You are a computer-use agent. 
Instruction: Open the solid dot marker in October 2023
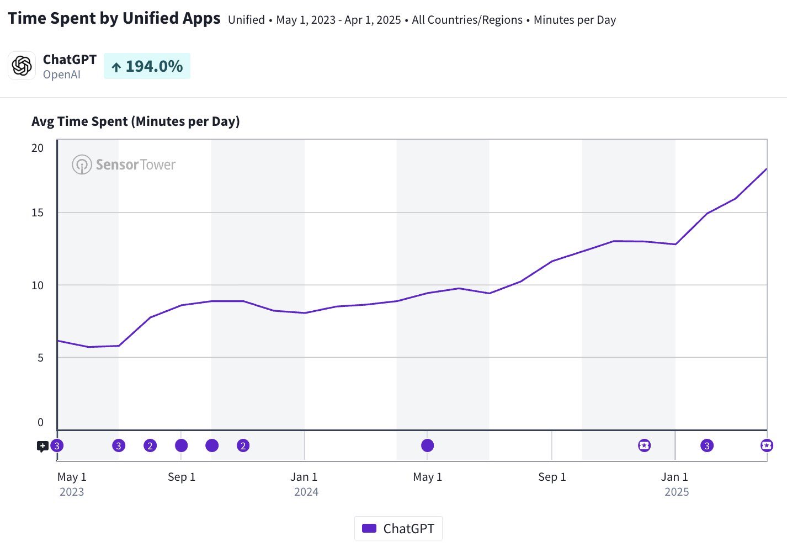[212, 445]
